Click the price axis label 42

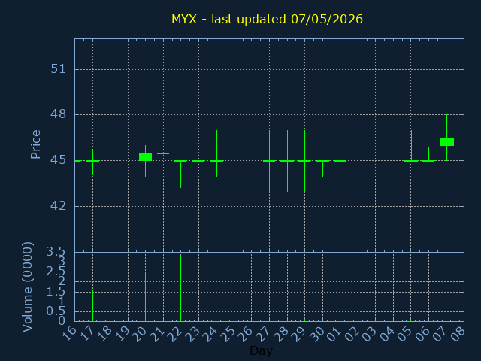(x=59, y=205)
